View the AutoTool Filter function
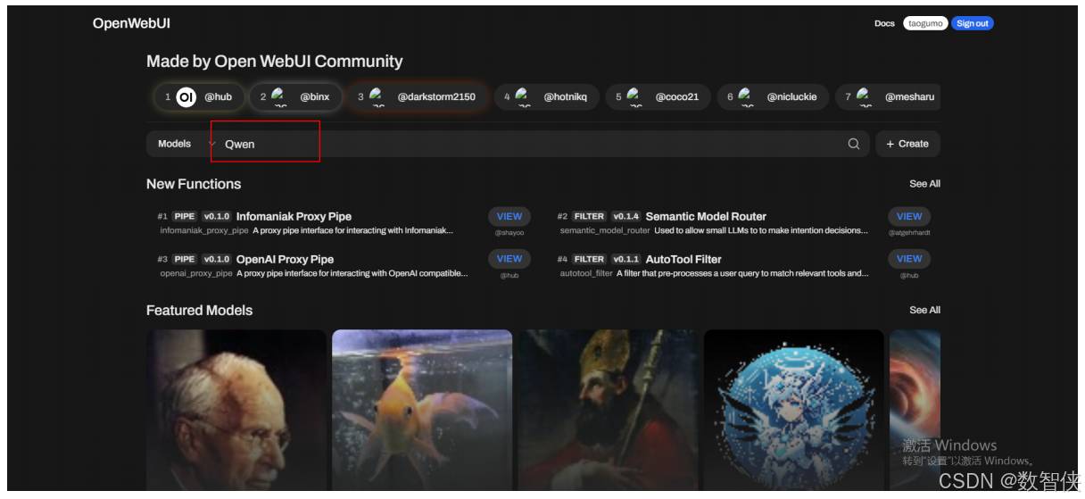Viewport: 1085px width, 499px height. [909, 259]
